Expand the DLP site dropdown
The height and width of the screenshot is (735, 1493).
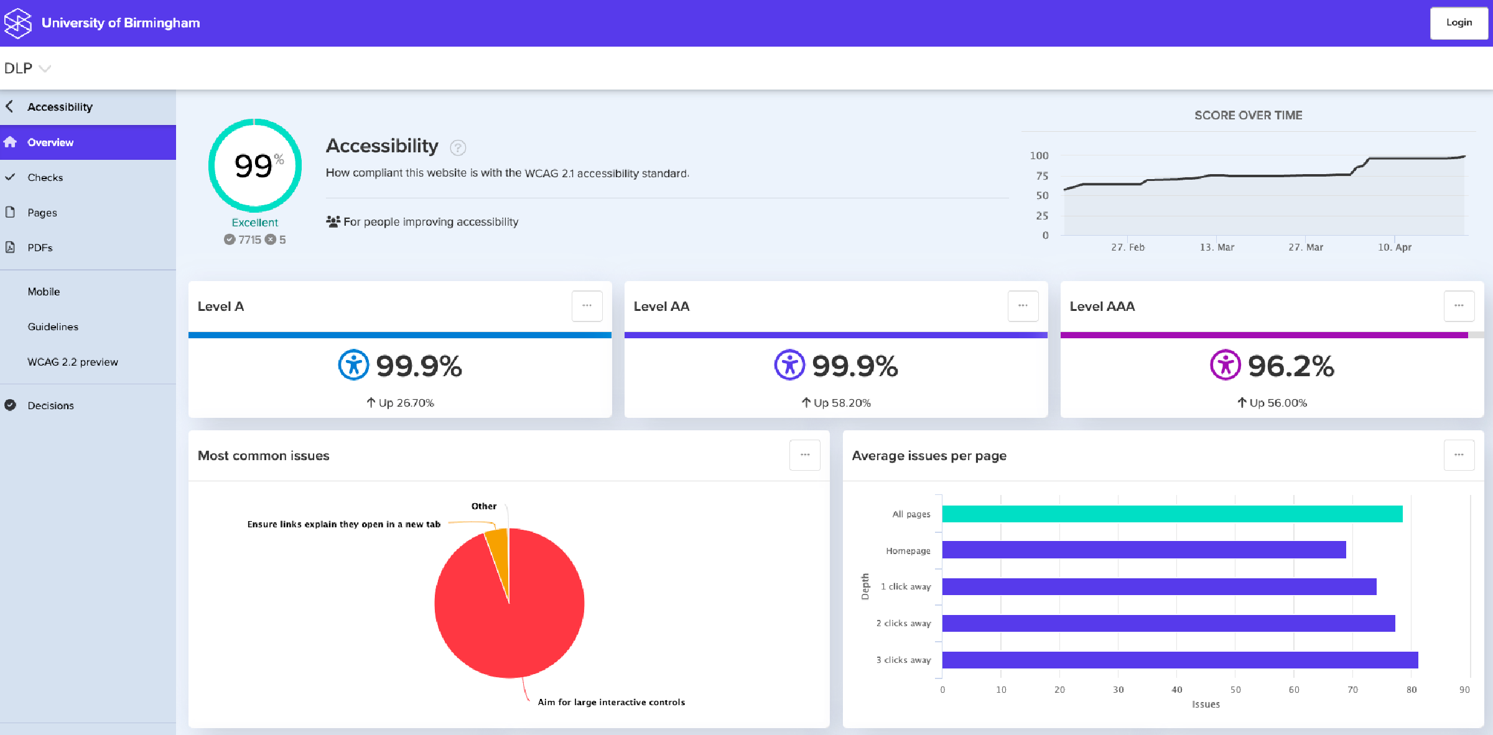tap(45, 68)
